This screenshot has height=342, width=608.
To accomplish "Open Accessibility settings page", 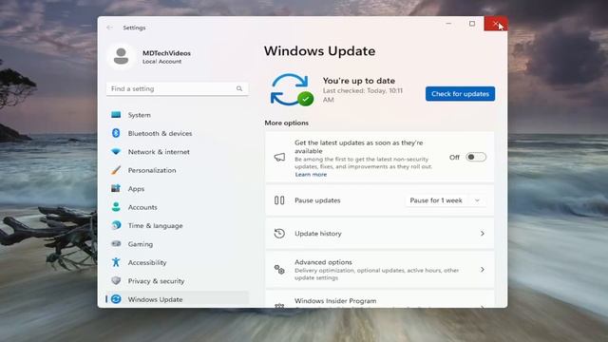I will point(178,262).
